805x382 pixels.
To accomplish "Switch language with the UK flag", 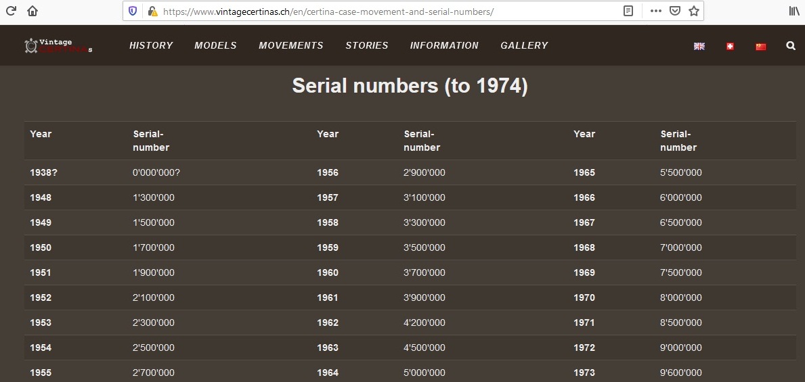I will [x=699, y=46].
